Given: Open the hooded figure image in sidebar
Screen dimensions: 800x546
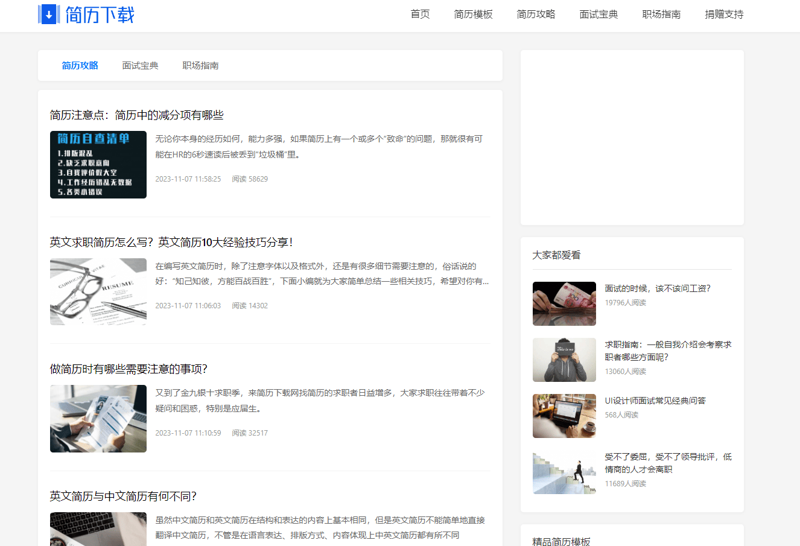Looking at the screenshot, I should click(x=563, y=360).
